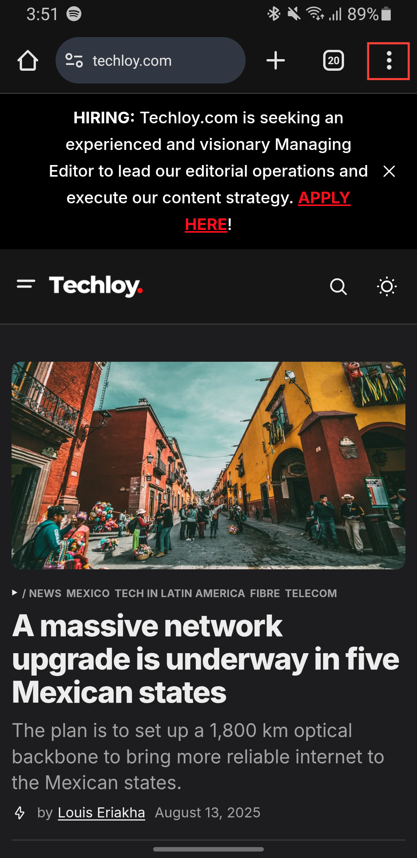This screenshot has height=858, width=417.
Task: Click the Techloy logo
Action: point(96,286)
